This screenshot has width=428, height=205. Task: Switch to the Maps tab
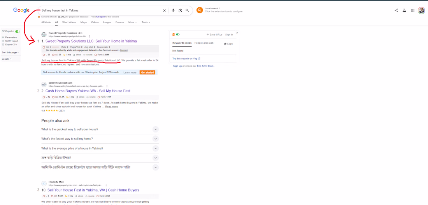coord(84,22)
